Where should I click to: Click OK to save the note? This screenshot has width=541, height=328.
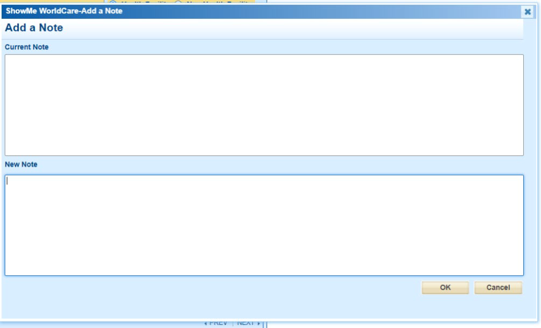445,287
